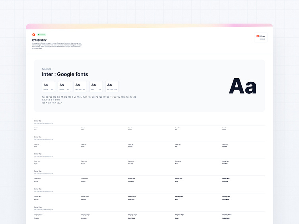Select the Typography description paragraph
Screen dimensions: 299x224
[57, 46]
